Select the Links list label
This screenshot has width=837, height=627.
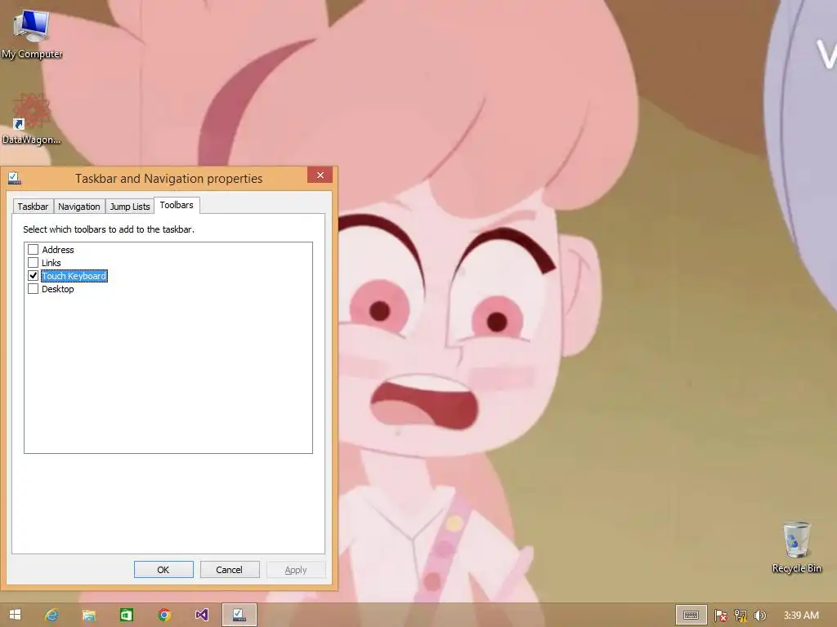coord(51,263)
